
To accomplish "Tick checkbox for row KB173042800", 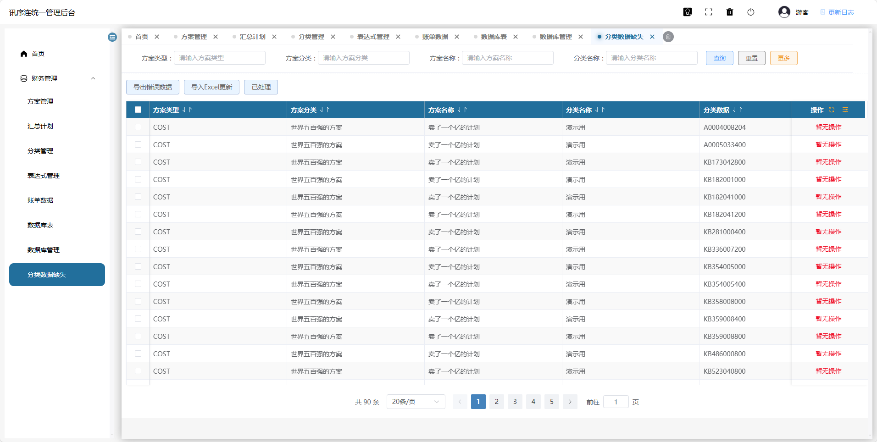I will [138, 162].
